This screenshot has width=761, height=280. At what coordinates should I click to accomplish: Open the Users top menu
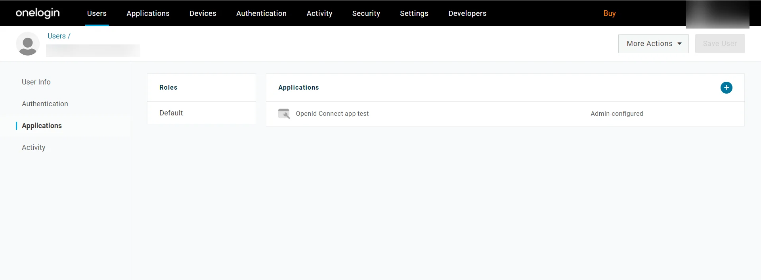[x=97, y=13]
